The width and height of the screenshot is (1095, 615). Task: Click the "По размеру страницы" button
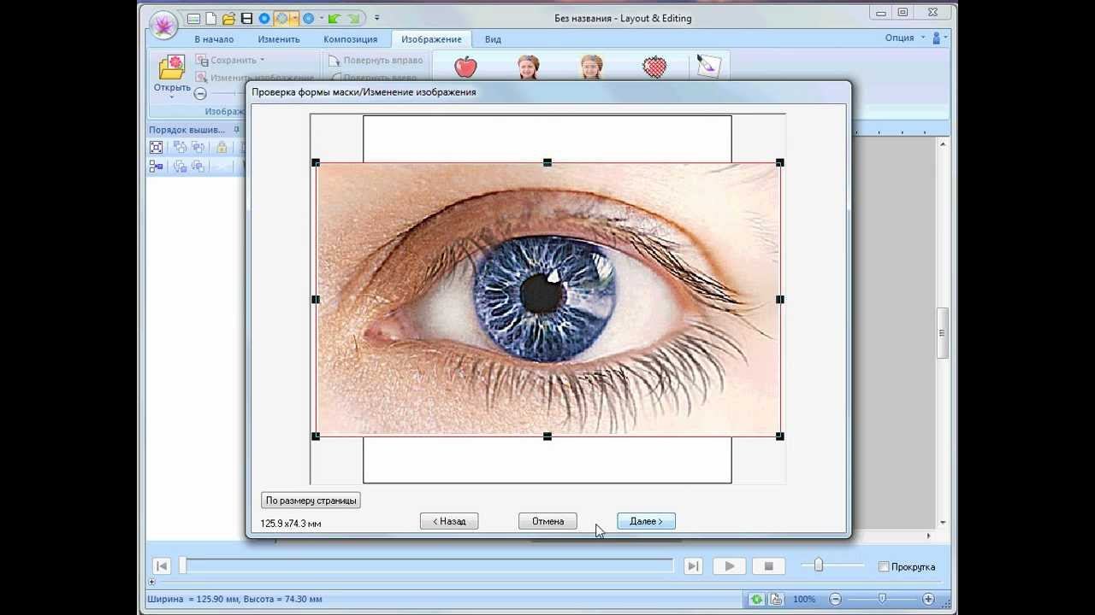coord(311,501)
